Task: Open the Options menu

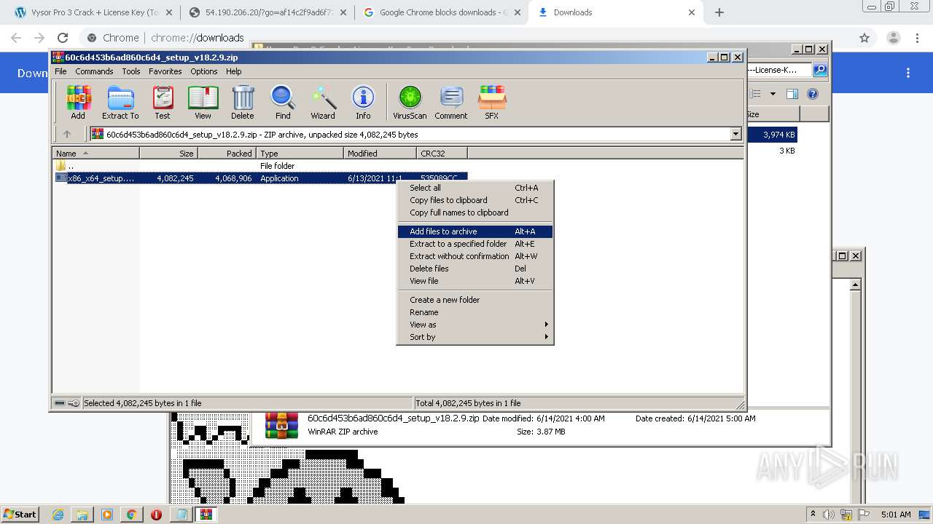Action: [x=204, y=71]
